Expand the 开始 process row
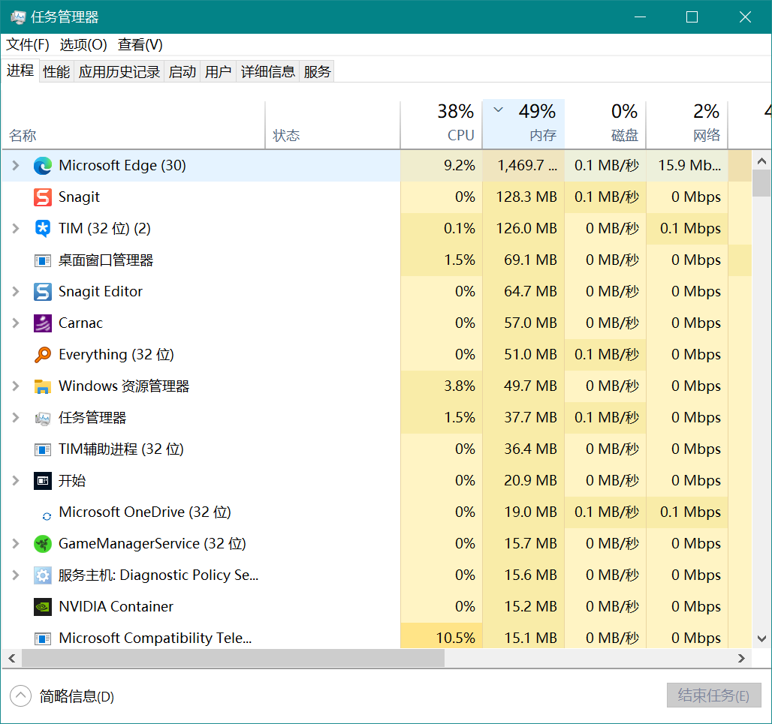The image size is (772, 724). 16,480
